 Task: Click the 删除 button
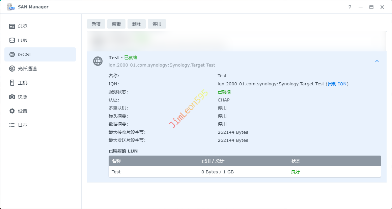click(x=137, y=24)
